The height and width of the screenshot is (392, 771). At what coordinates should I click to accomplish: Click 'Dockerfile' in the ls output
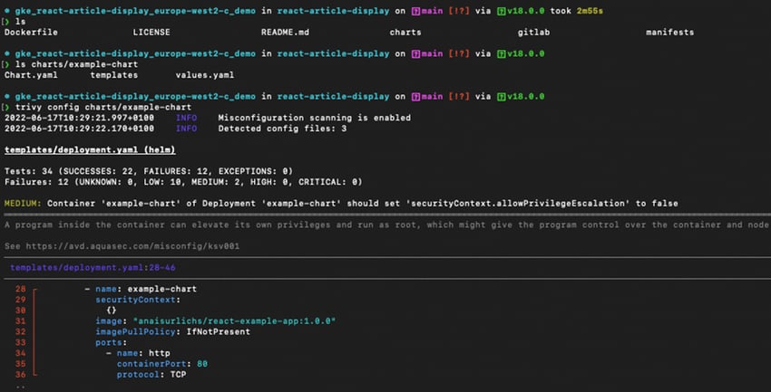point(31,33)
